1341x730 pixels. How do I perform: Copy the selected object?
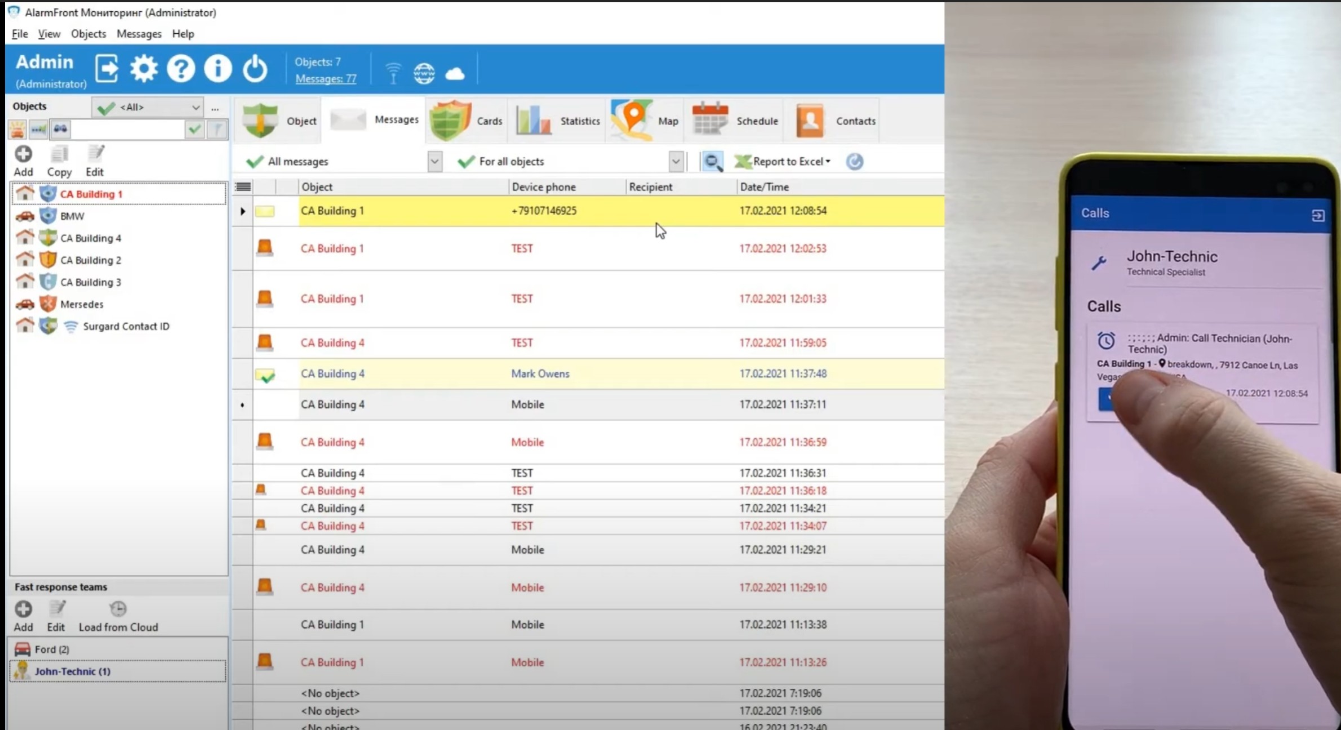(59, 161)
